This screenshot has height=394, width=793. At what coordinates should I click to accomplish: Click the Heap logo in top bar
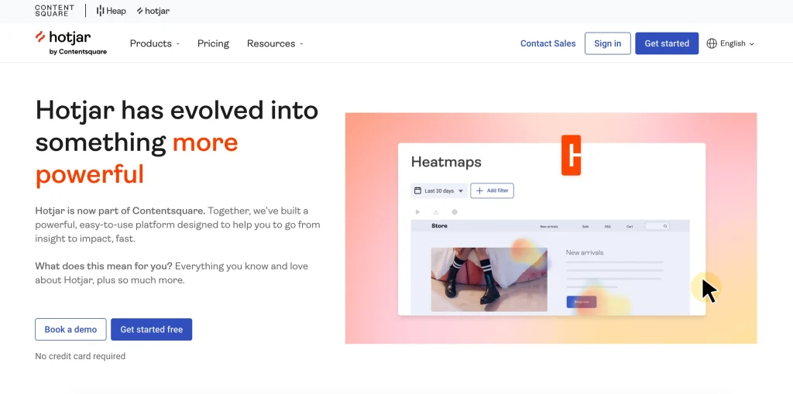click(111, 11)
